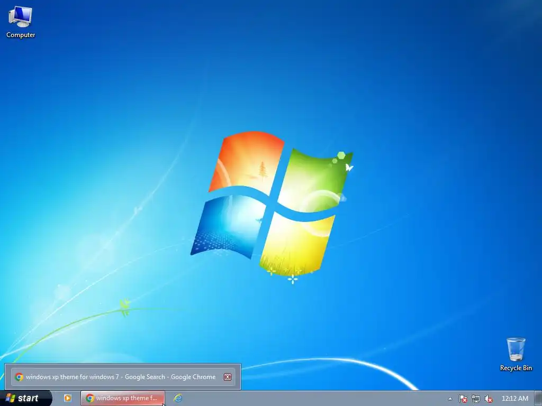The height and width of the screenshot is (406, 542).
Task: Open the start menu button
Action: (25, 398)
